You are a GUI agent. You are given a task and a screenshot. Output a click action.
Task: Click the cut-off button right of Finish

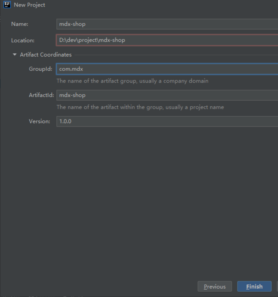tap(277, 287)
